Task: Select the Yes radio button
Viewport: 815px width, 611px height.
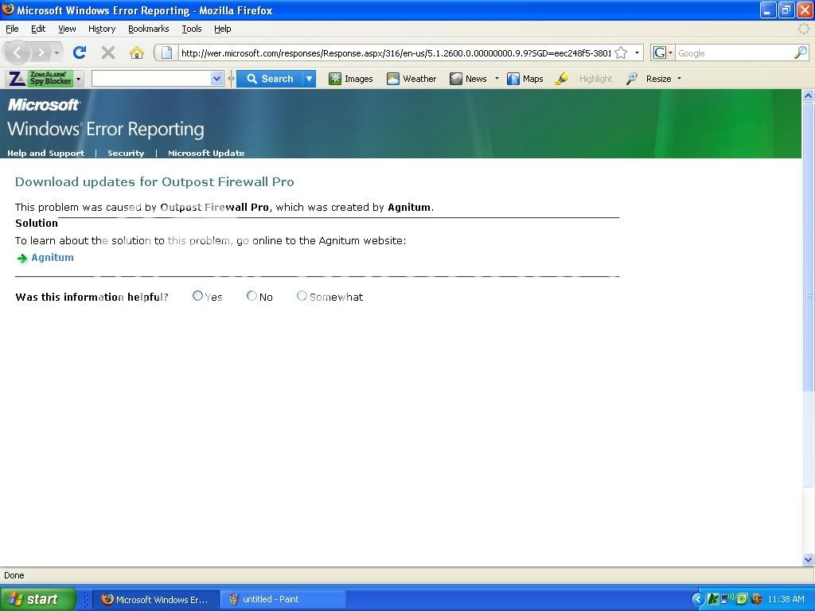Action: pos(197,296)
